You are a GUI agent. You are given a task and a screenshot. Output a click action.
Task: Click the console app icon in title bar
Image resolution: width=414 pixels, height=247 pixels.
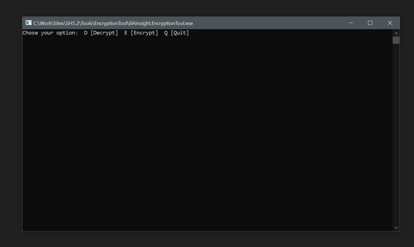point(29,23)
